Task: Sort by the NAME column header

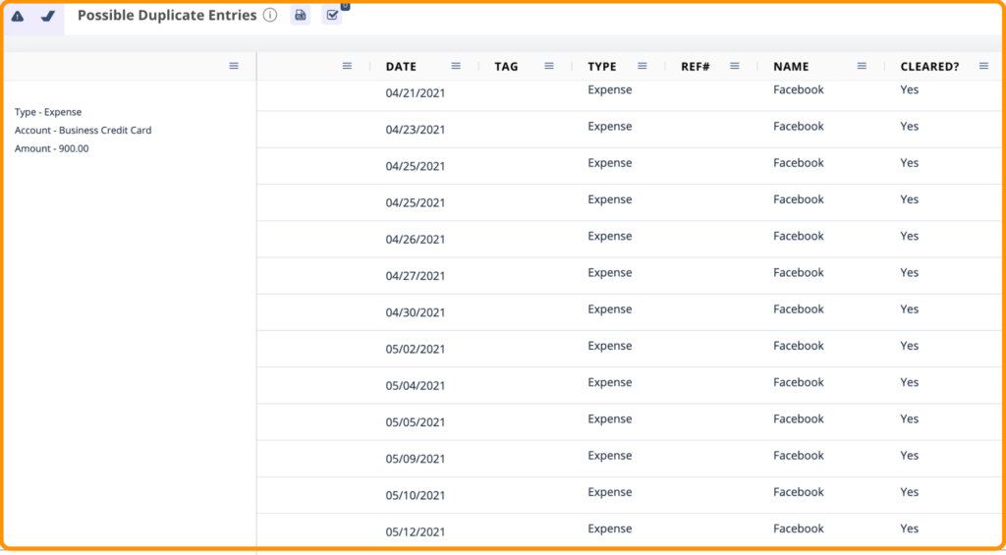Action: tap(791, 67)
